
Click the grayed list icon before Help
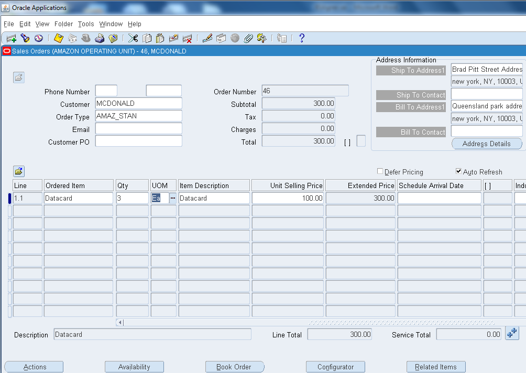282,38
